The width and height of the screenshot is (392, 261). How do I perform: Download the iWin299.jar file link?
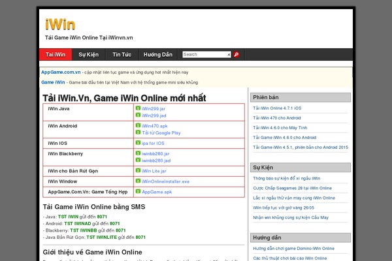[x=154, y=109]
